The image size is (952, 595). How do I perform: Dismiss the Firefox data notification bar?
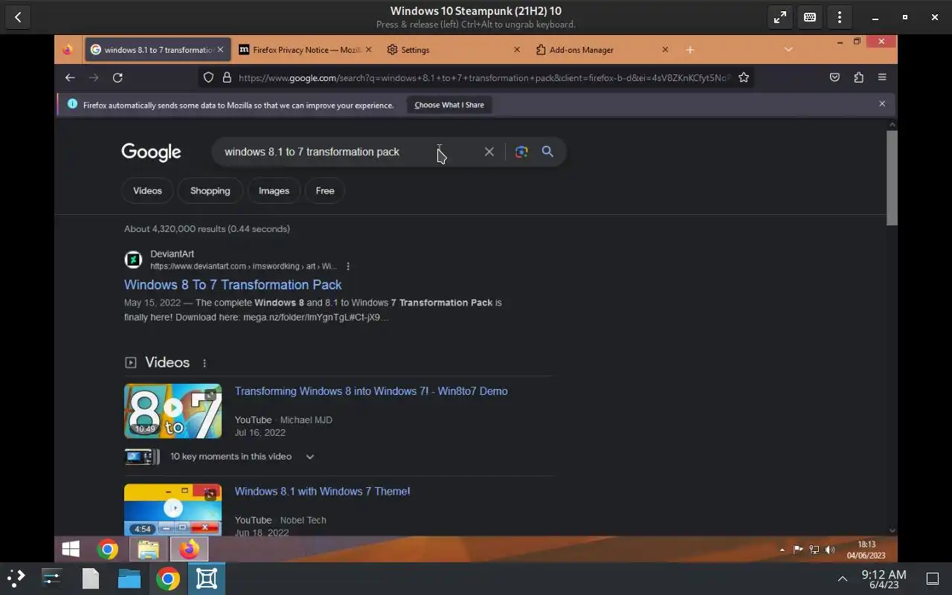coord(882,104)
